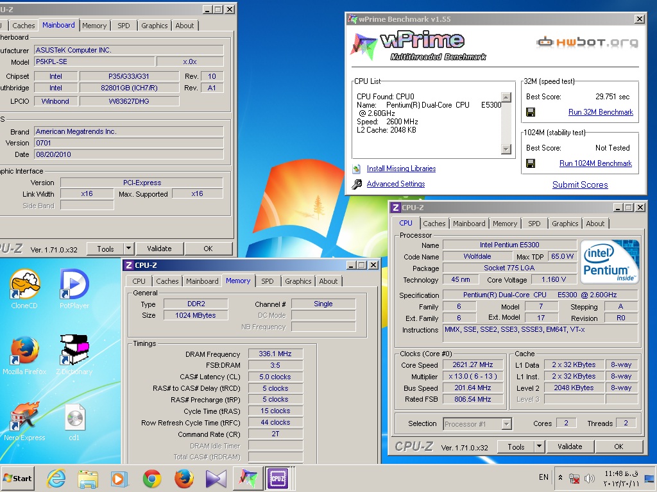Click Validate in CPU window
This screenshot has width=657, height=492.
click(570, 447)
